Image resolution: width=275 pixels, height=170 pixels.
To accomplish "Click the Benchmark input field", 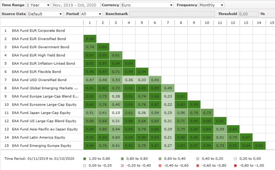I will [x=172, y=14].
